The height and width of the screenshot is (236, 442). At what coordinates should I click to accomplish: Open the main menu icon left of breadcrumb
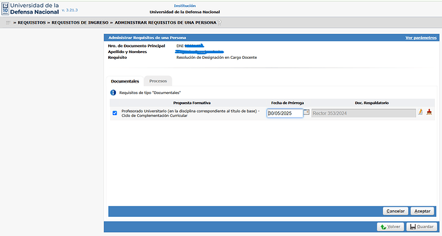8,23
